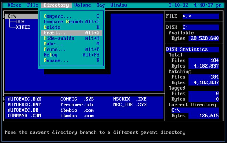Screen dimensions: 227x143
Task: Click the file list scroll arrow
Action: click(x=3, y=99)
